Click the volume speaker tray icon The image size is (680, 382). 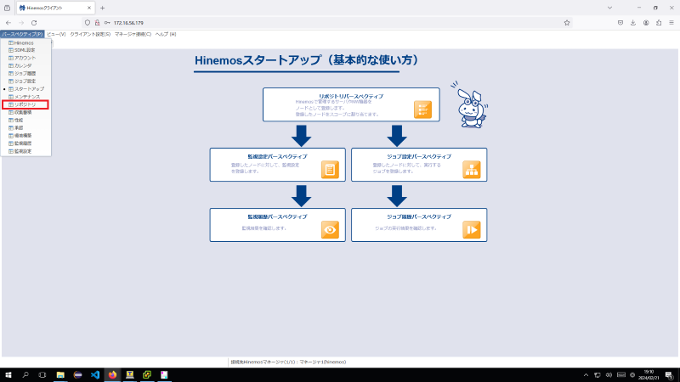(609, 375)
